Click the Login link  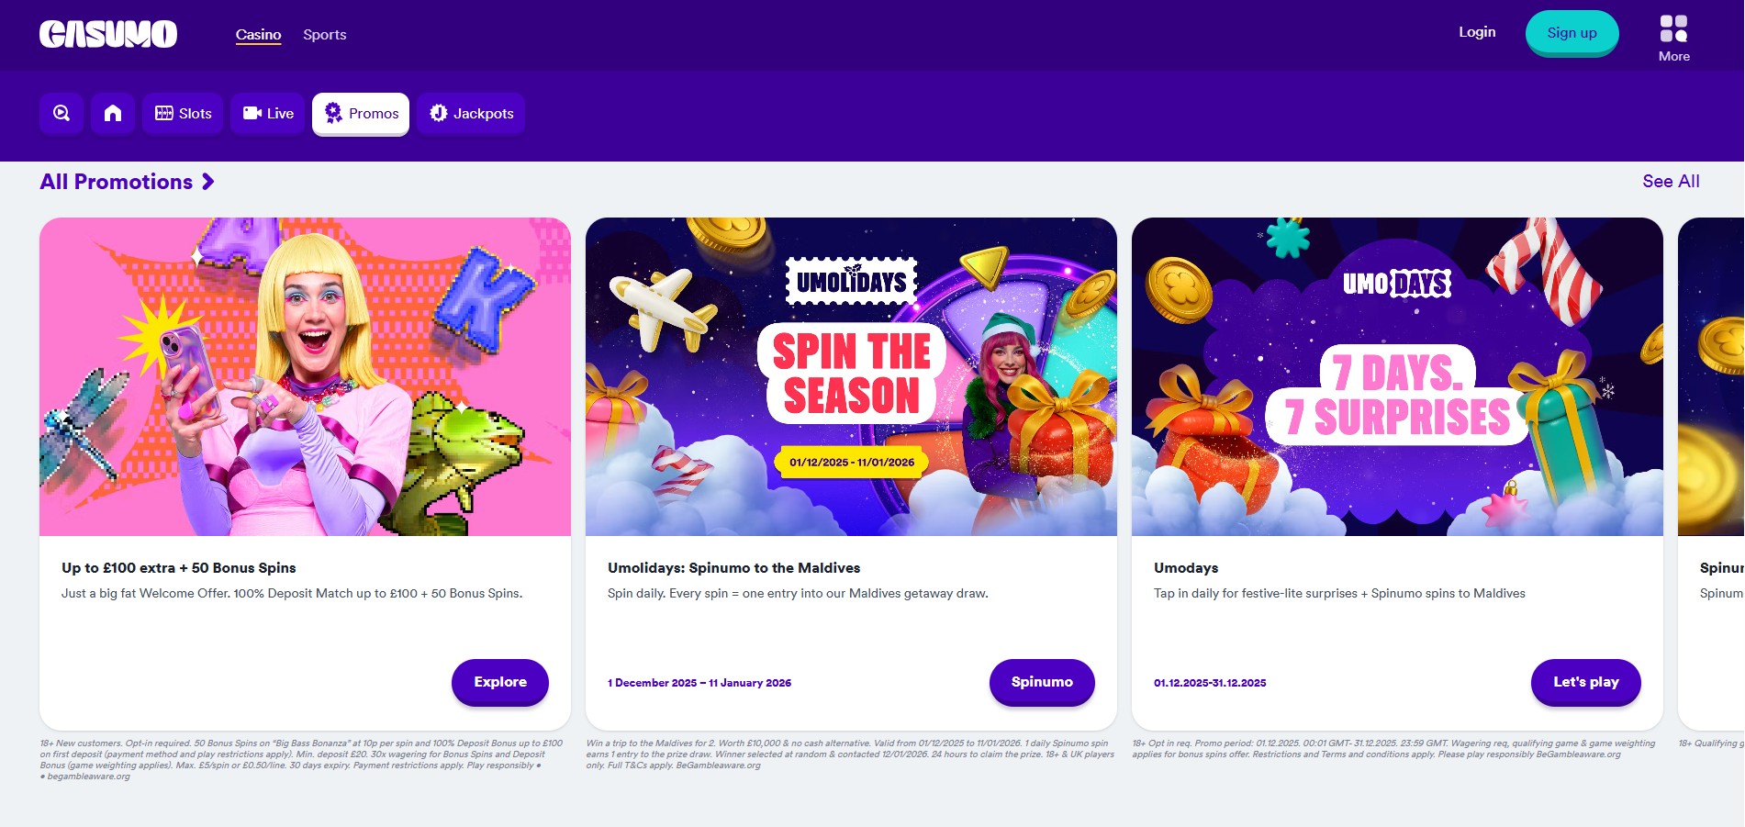(1477, 32)
